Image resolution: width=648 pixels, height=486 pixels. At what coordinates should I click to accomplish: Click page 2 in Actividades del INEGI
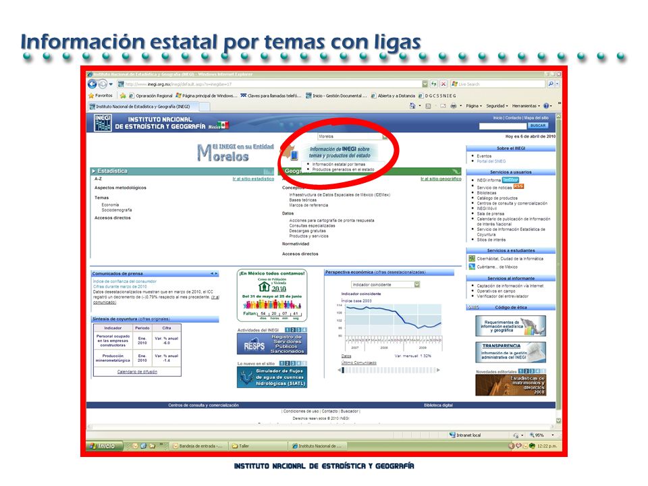[x=293, y=330]
